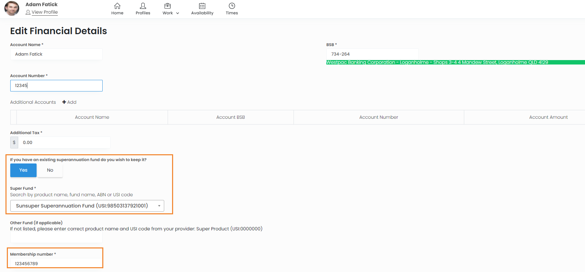Click into the Account Number field

(x=56, y=86)
